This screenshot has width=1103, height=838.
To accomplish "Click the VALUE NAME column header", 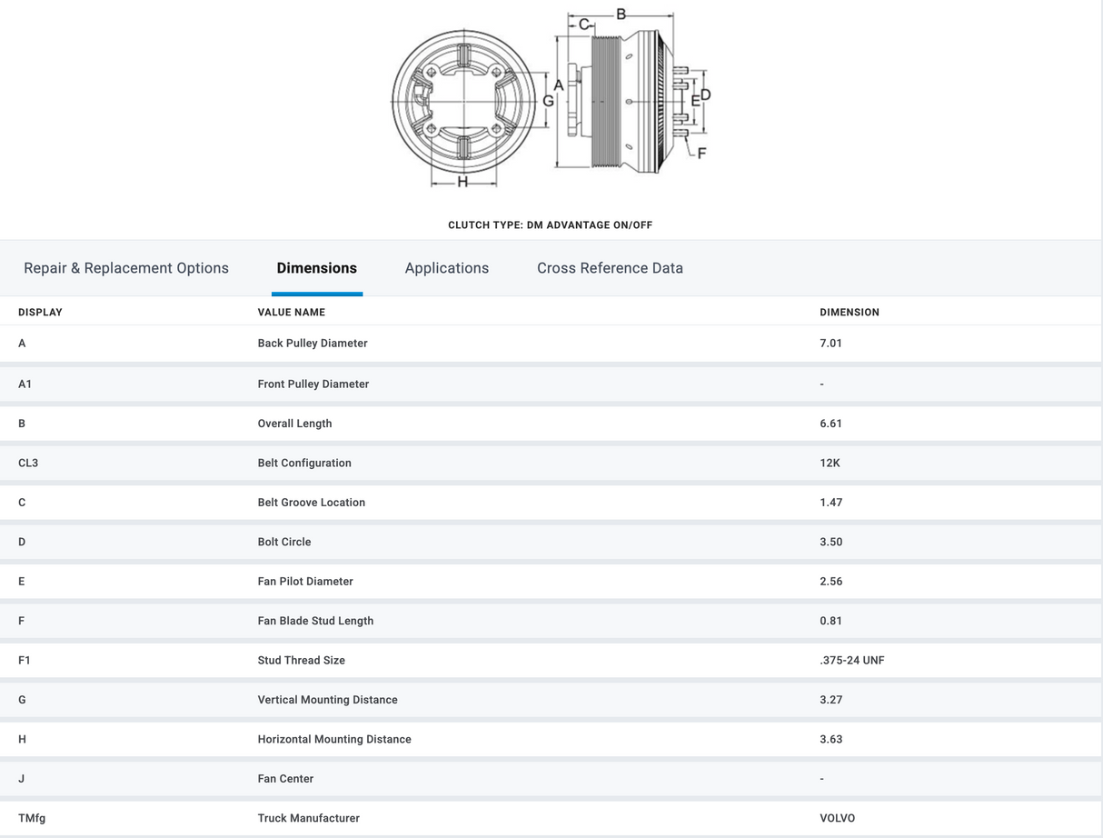I will pos(292,312).
